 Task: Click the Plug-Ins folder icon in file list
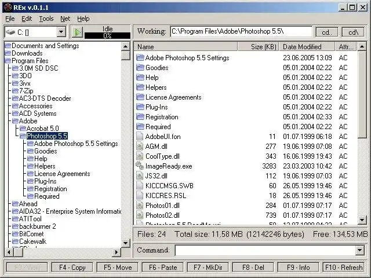(140, 107)
